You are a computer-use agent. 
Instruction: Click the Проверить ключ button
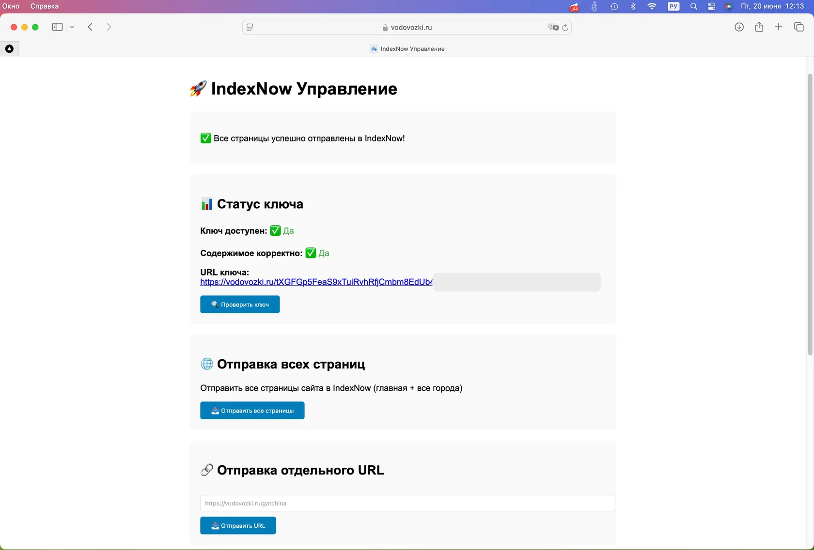click(239, 304)
